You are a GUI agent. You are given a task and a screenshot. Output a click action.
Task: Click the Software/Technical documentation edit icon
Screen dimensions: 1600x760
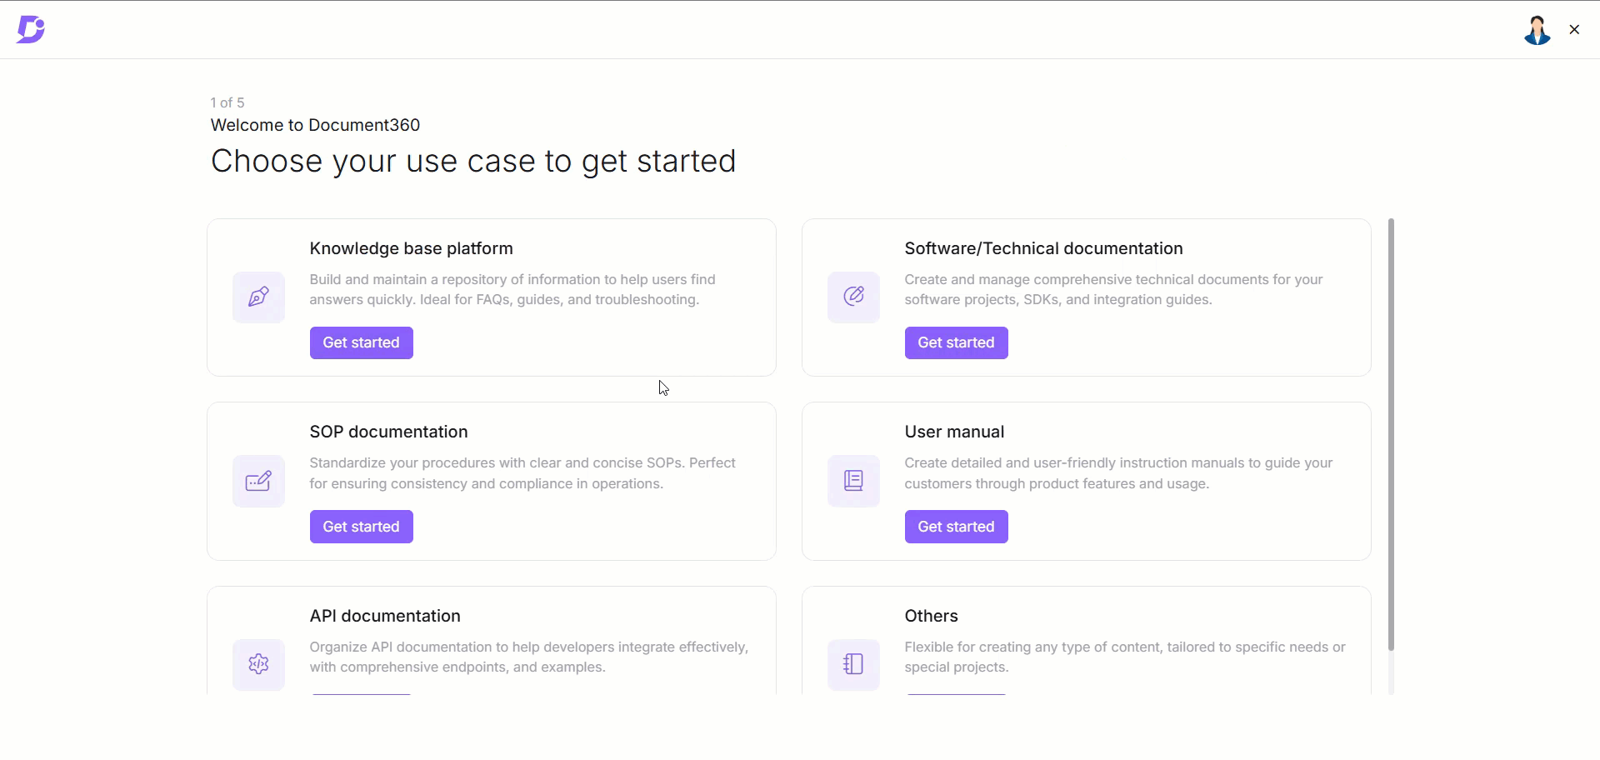click(853, 297)
